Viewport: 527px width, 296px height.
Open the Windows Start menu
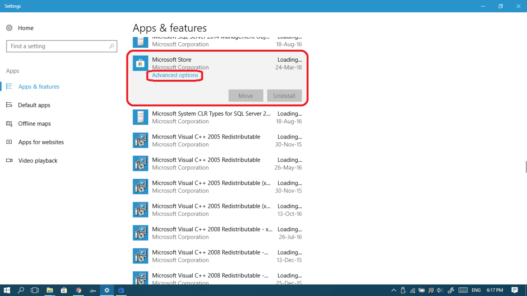[x=7, y=290]
